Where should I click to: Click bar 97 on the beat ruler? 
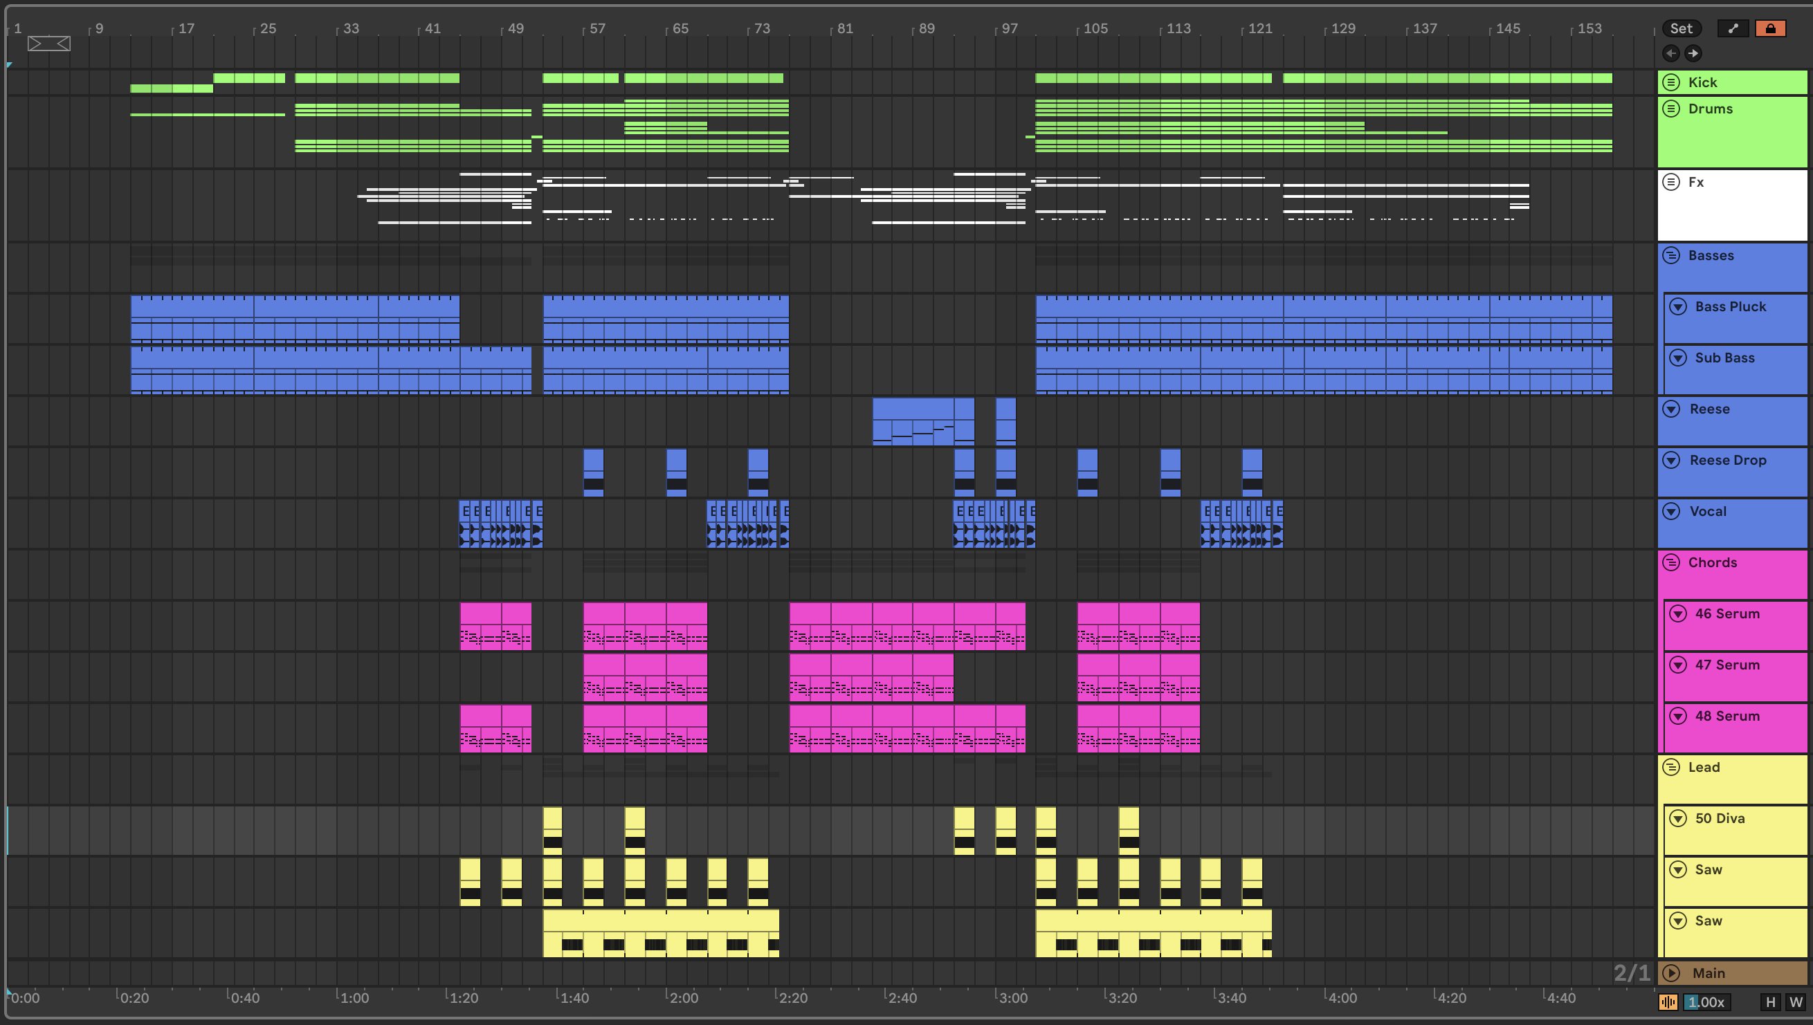tap(1009, 29)
